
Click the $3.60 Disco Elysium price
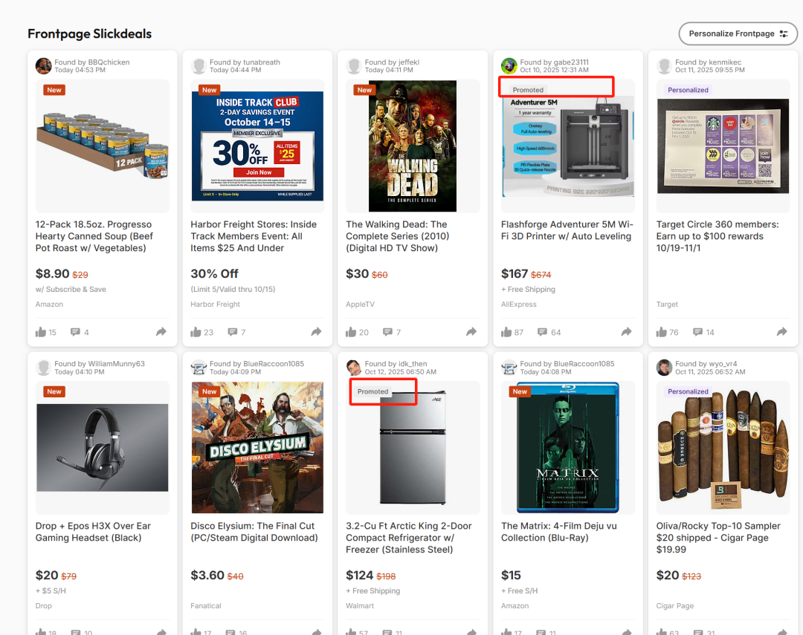coord(207,575)
